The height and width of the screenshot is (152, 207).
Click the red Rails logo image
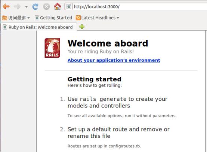click(x=52, y=48)
